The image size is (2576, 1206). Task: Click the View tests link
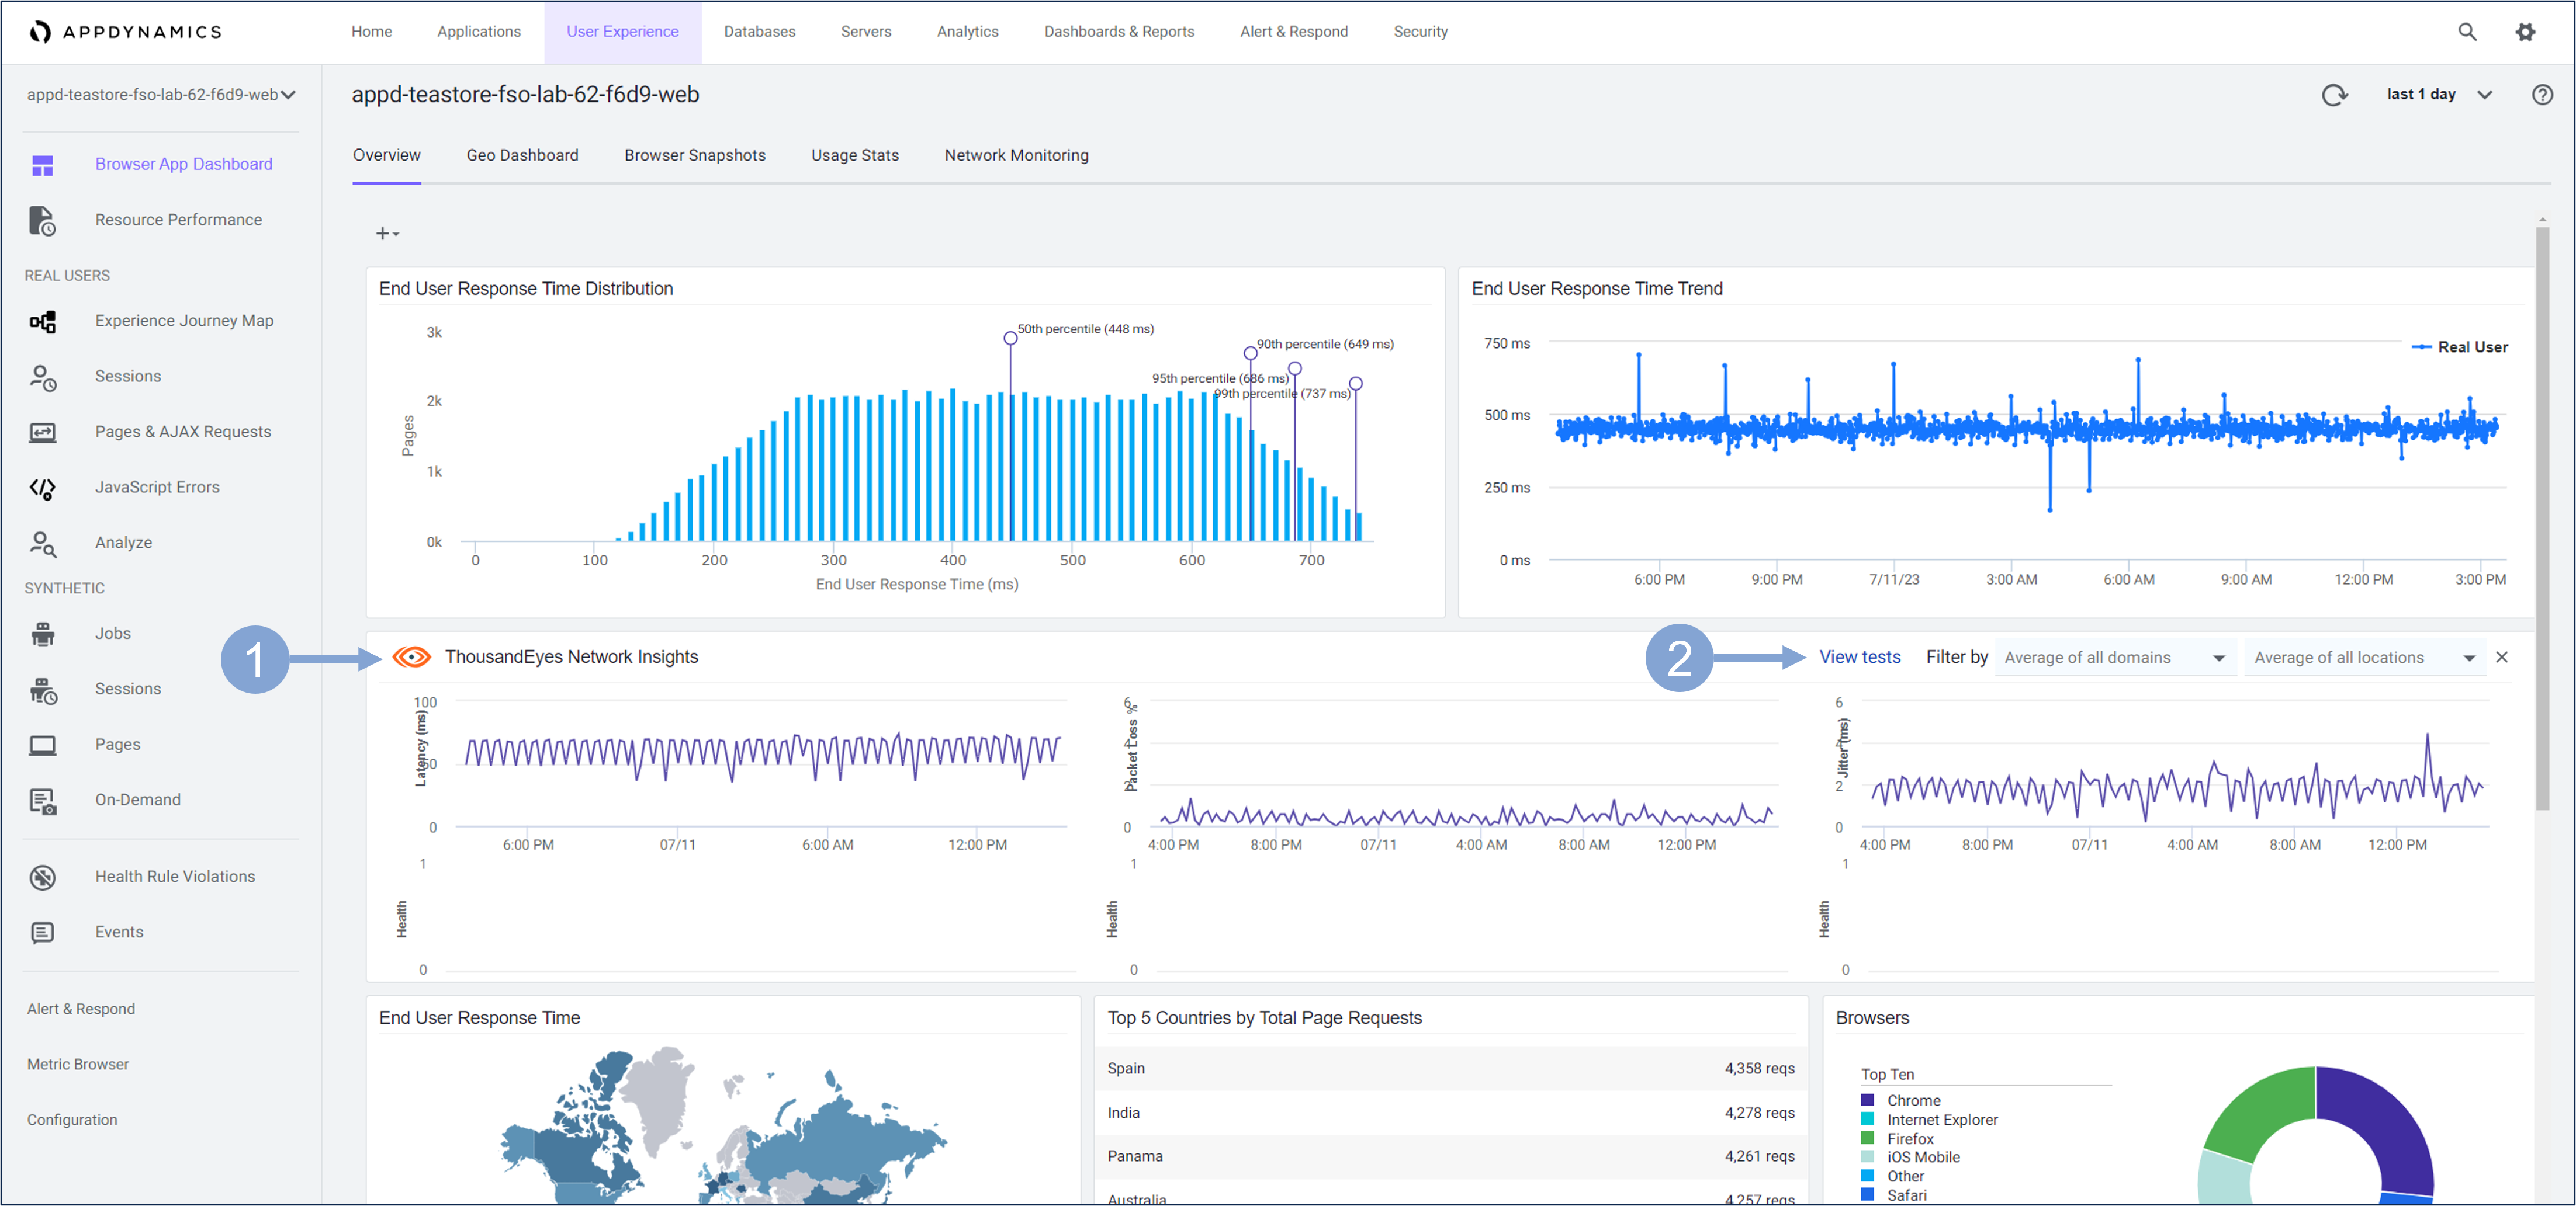coord(1859,658)
